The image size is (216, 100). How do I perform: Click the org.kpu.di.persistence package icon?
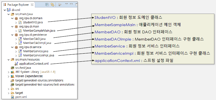coord(16,35)
